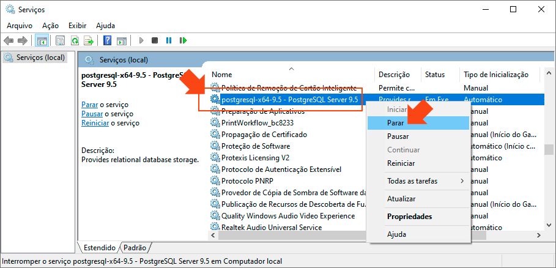
Task: Click the Forward arrow in the toolbar
Action: click(22, 40)
